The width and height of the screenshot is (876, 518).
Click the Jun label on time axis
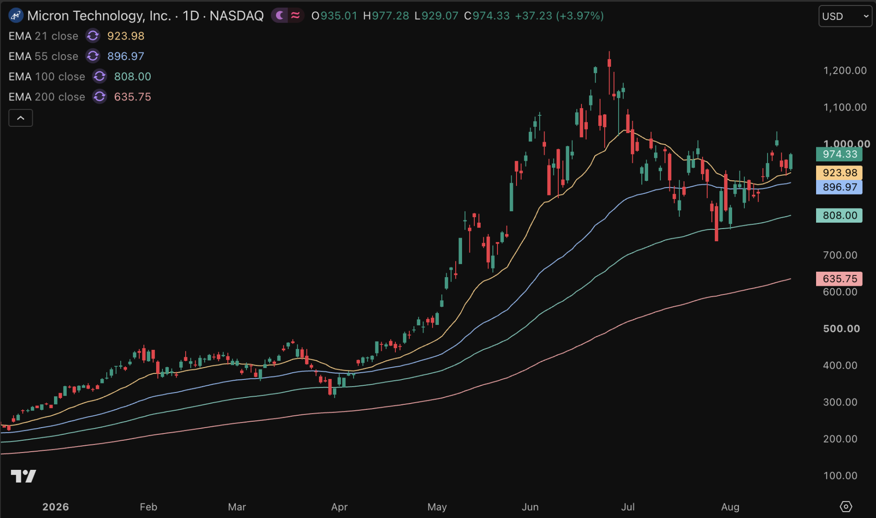click(x=530, y=507)
